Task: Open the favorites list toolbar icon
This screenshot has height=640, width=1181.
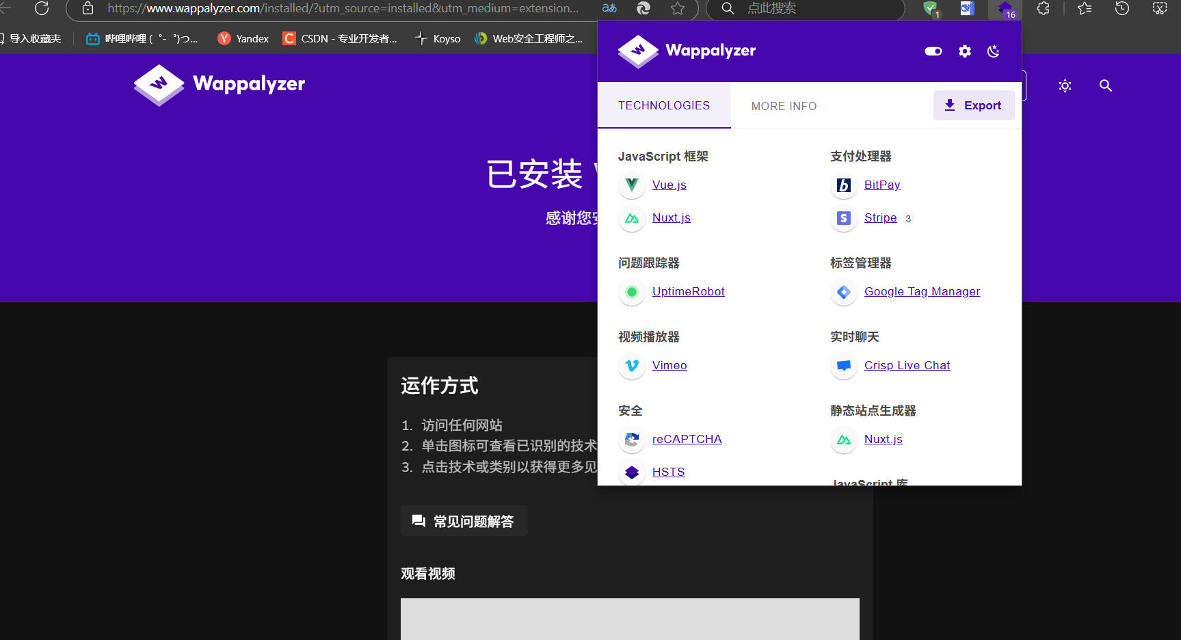Action: (x=1085, y=8)
